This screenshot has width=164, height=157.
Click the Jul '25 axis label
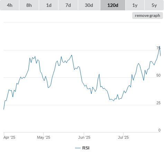pos(123,137)
